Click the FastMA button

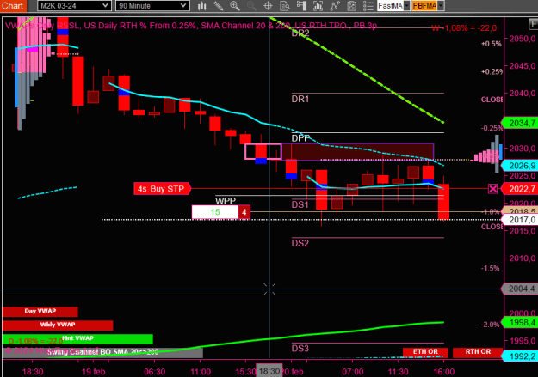pyautogui.click(x=391, y=6)
